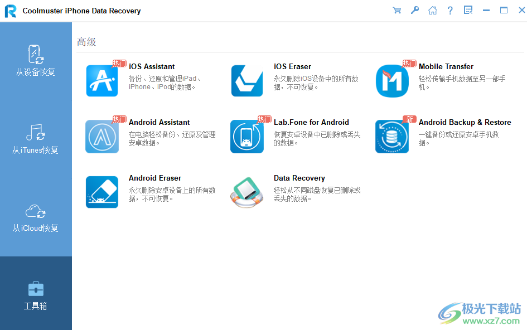Image resolution: width=527 pixels, height=330 pixels.
Task: Maximize the Coolmuster window
Action: click(x=504, y=11)
